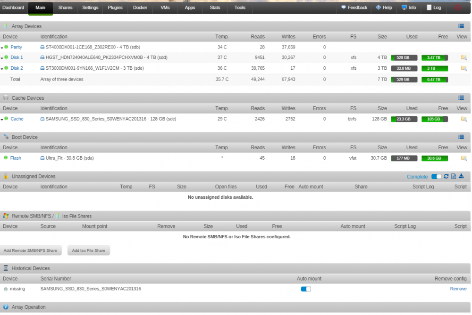The width and height of the screenshot is (472, 315).
Task: Toggle Array Devices list view icon
Action: [461, 26]
